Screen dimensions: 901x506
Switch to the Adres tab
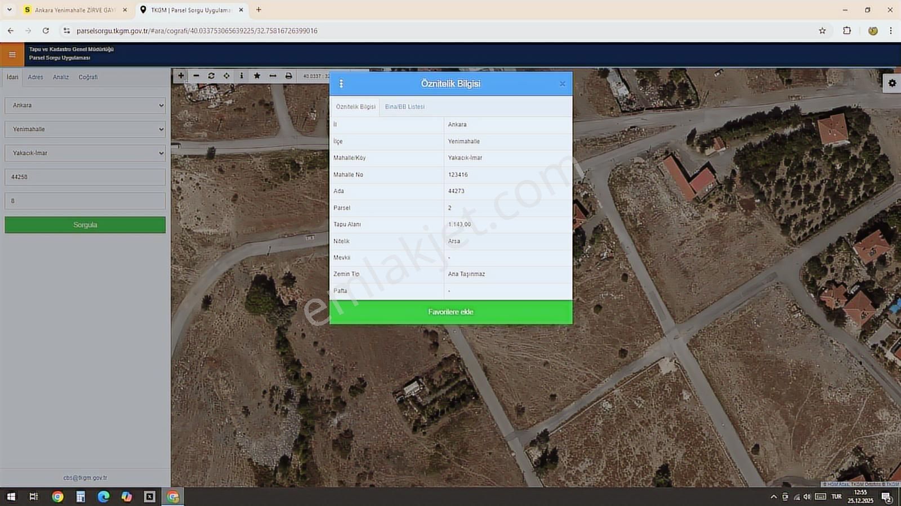(35, 77)
